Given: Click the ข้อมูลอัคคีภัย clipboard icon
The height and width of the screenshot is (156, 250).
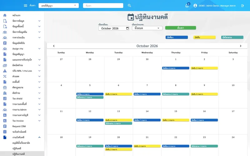Looking at the screenshot, I should click(5, 43).
